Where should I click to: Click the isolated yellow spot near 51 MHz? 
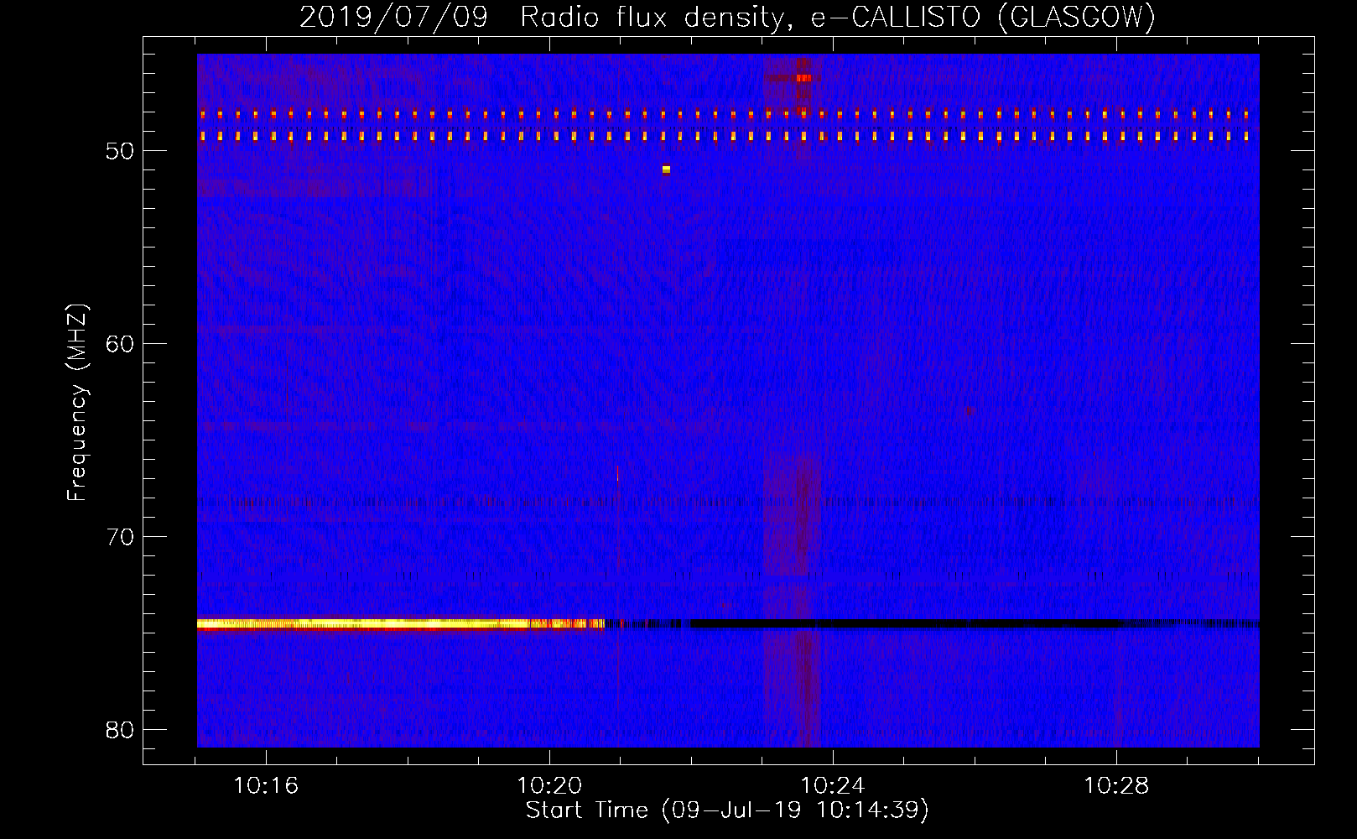(x=666, y=169)
